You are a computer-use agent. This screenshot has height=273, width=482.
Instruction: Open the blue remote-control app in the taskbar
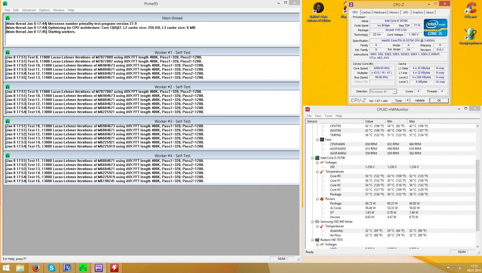tap(67, 268)
